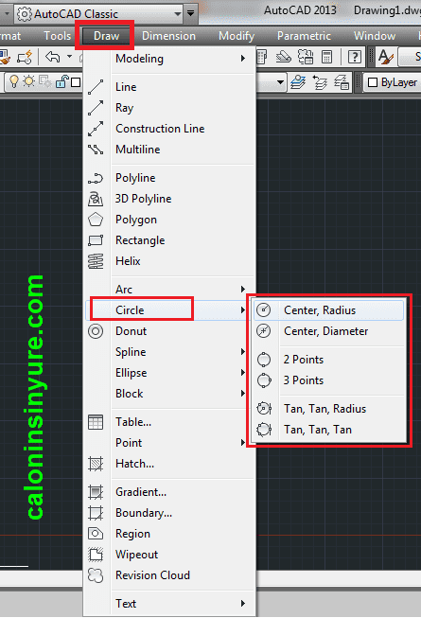
Task: Open the calculator toolbar icon
Action: pos(326,58)
